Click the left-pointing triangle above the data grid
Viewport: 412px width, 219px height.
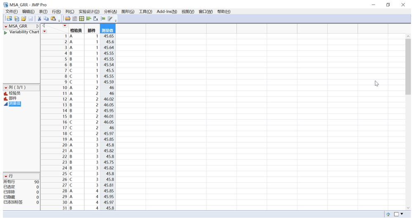click(x=44, y=26)
